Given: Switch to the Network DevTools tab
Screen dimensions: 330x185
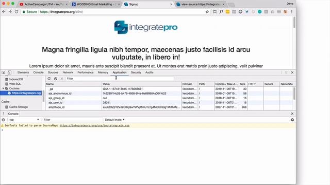Looking at the screenshot, I should click(68, 72).
